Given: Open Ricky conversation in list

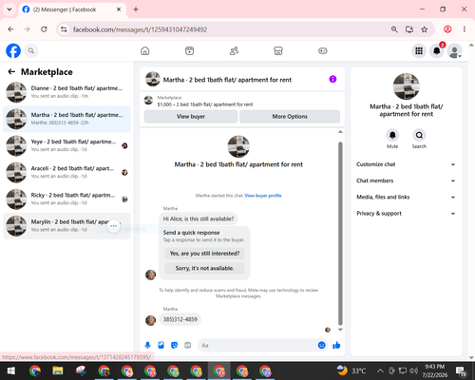Looking at the screenshot, I should tap(66, 199).
